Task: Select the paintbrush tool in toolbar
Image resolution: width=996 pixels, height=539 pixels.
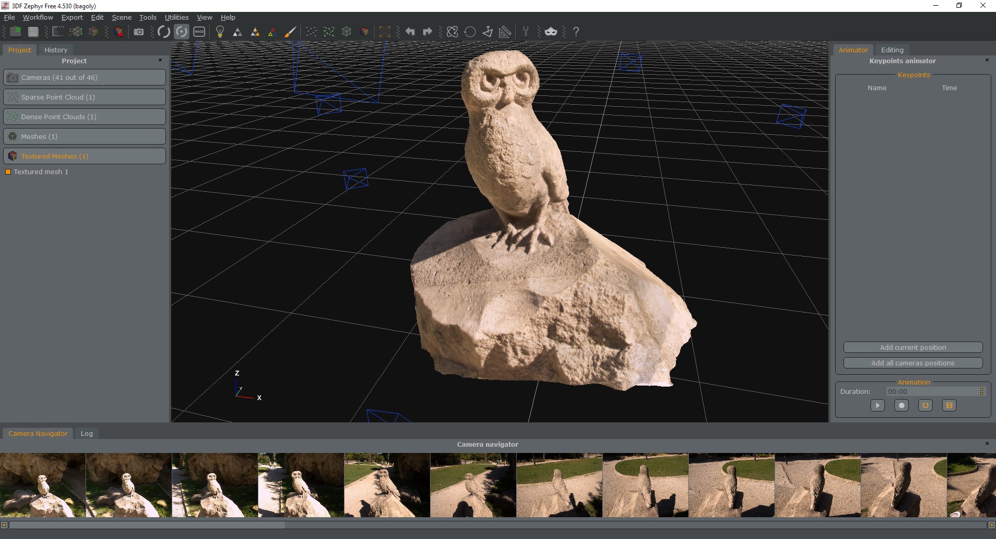Action: tap(290, 32)
